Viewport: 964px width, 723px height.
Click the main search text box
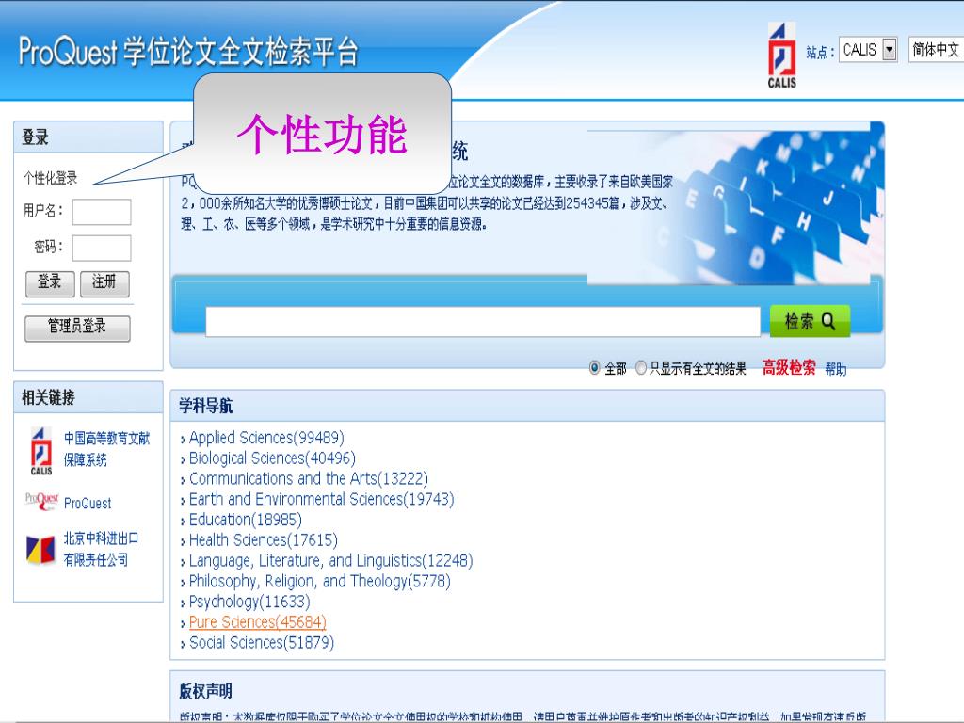tap(483, 322)
